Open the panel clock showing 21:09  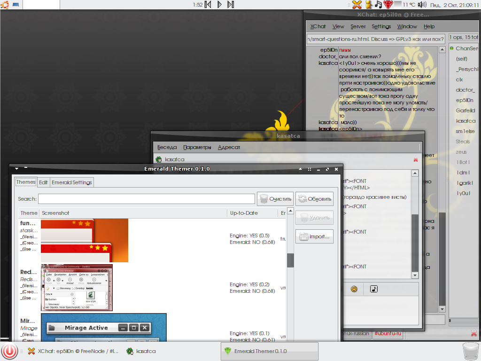[454, 5]
